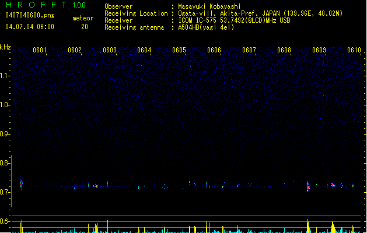Click the 1.0 kHz axis label

tap(4, 105)
